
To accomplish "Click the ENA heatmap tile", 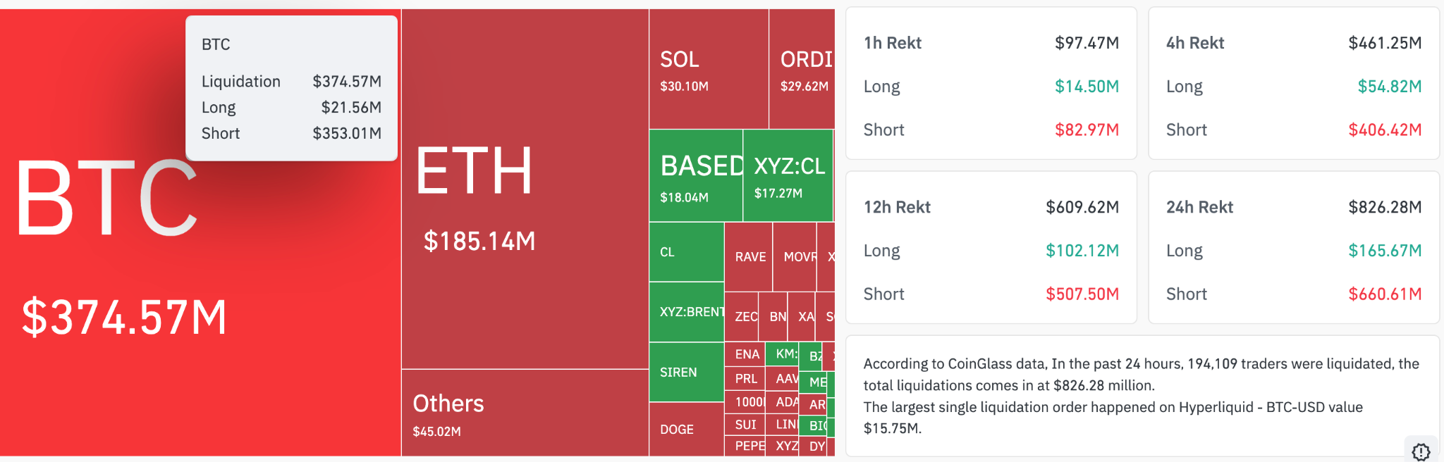I will (745, 354).
